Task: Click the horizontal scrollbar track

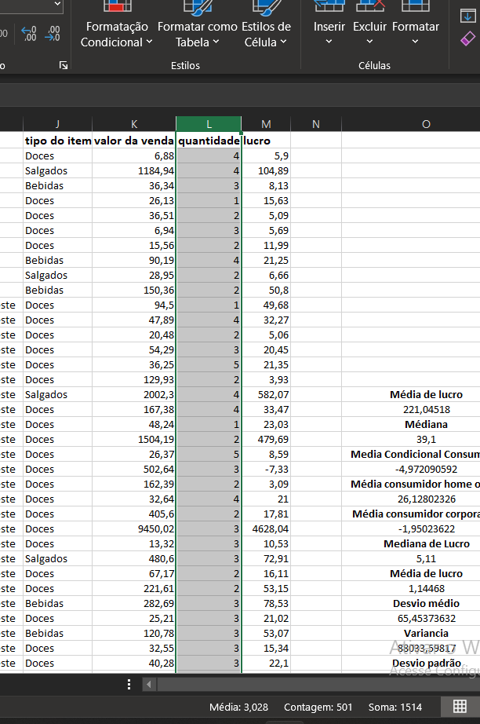Action: coord(318,684)
